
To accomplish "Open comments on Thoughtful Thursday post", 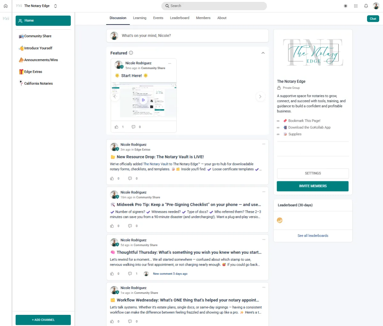I will (130, 274).
